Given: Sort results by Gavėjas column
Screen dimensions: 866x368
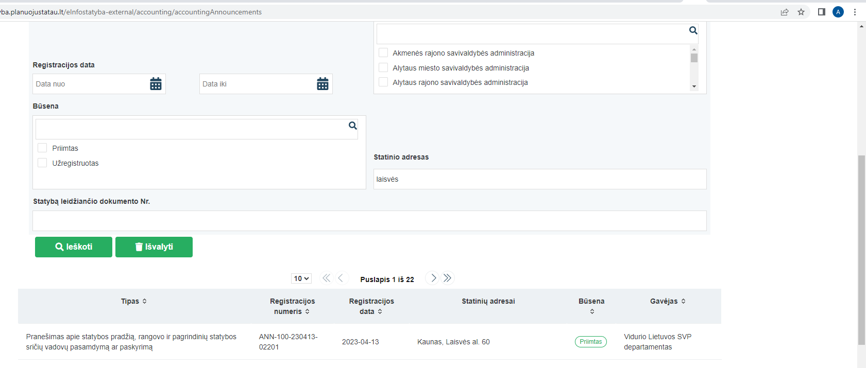Looking at the screenshot, I should [668, 301].
